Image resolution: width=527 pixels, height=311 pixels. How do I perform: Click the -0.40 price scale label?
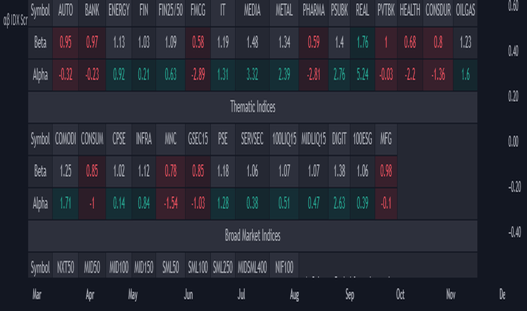(x=514, y=232)
